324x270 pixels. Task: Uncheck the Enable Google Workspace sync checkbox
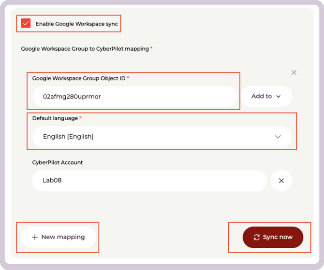[x=26, y=23]
